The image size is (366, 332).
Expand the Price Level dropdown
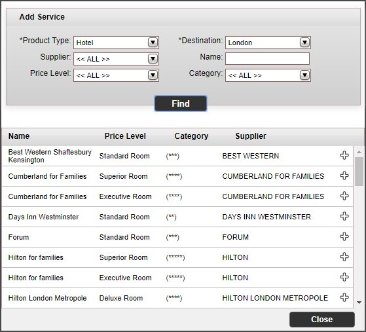coord(117,75)
